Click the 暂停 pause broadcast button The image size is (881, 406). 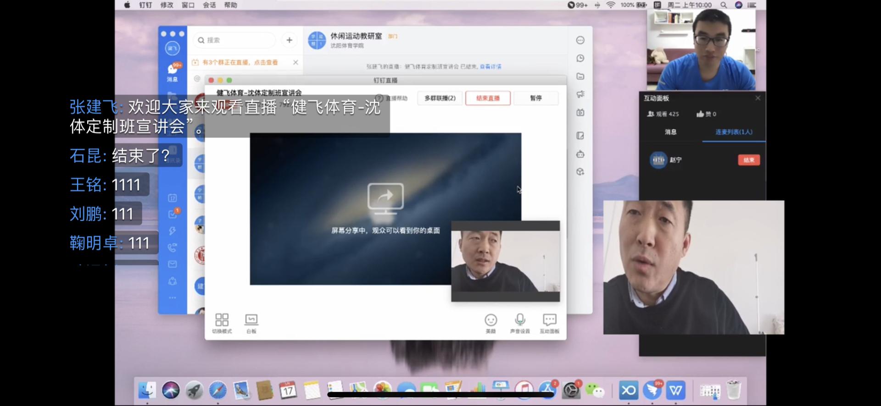tap(535, 98)
